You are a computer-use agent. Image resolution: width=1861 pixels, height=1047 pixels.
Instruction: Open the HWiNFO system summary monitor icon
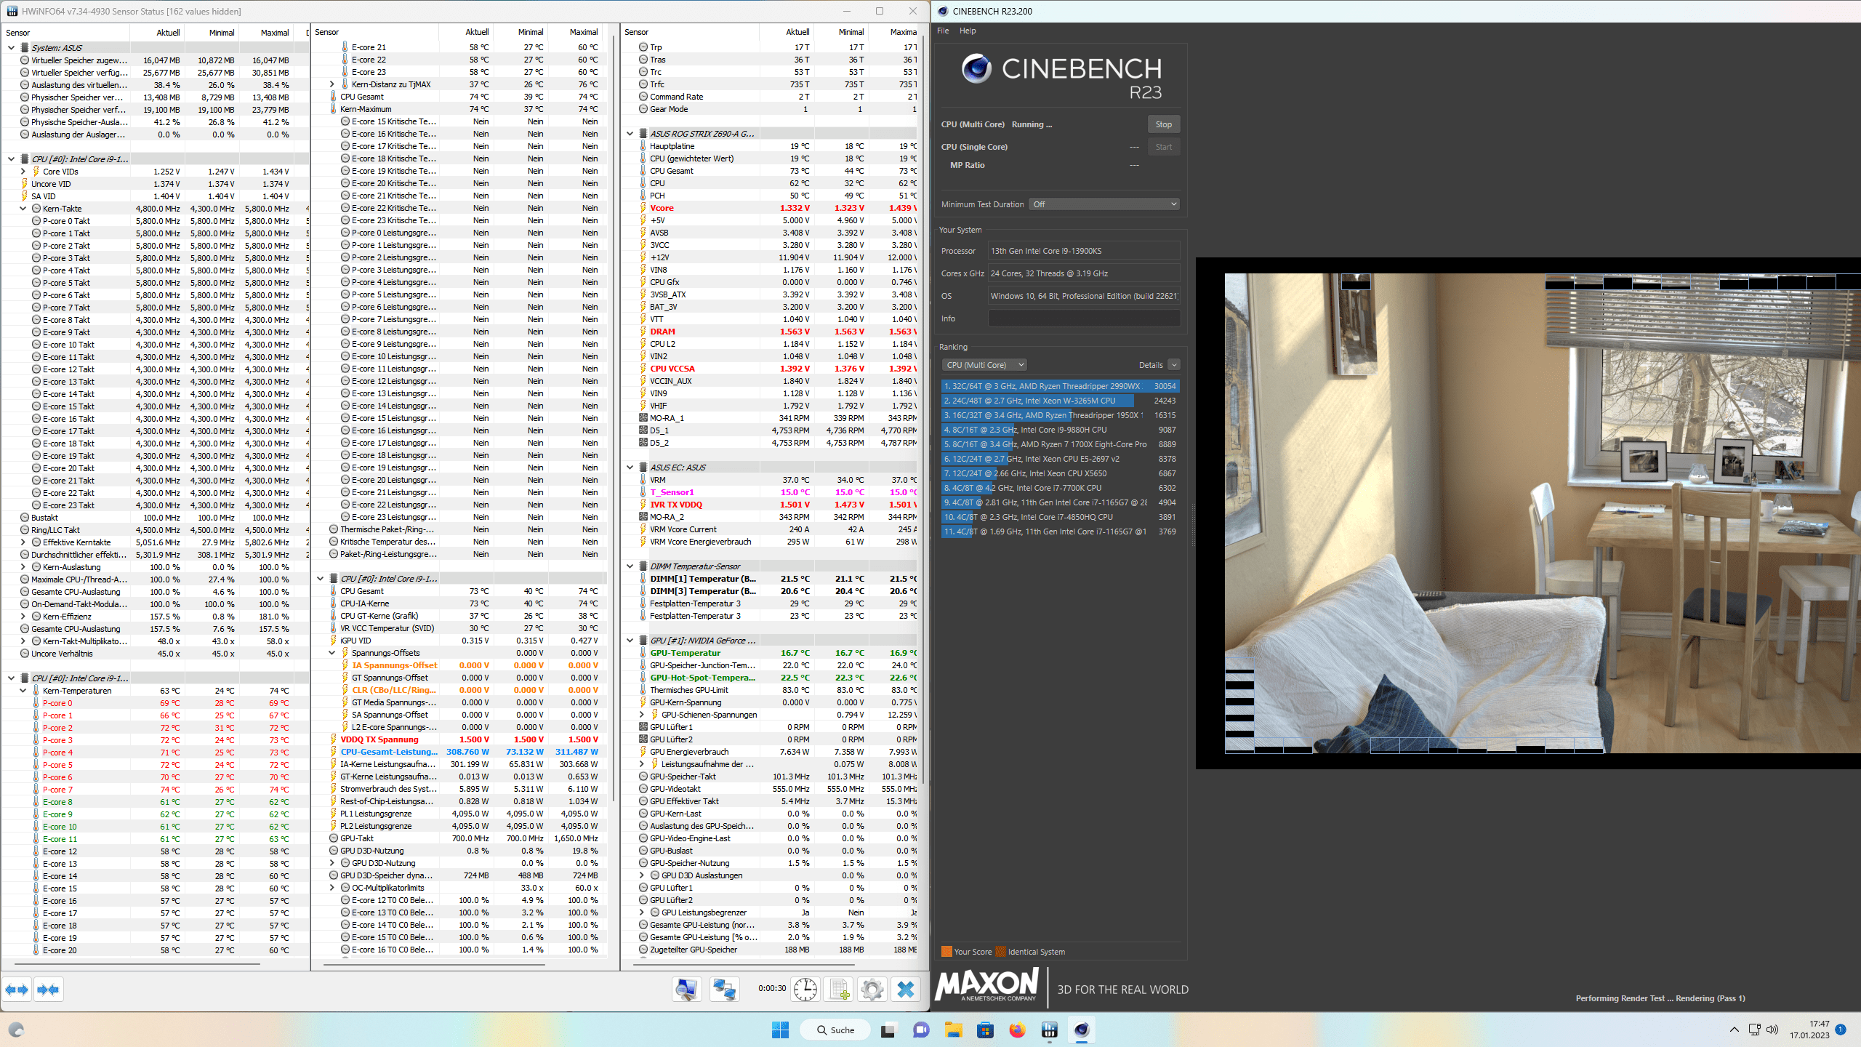point(686,990)
